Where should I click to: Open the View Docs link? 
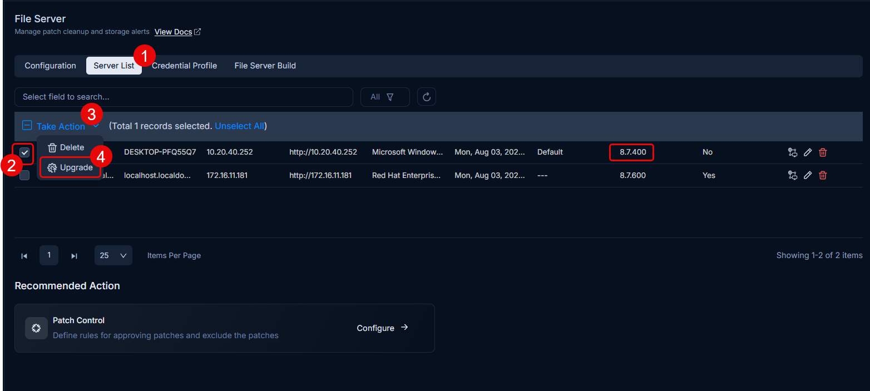(177, 32)
